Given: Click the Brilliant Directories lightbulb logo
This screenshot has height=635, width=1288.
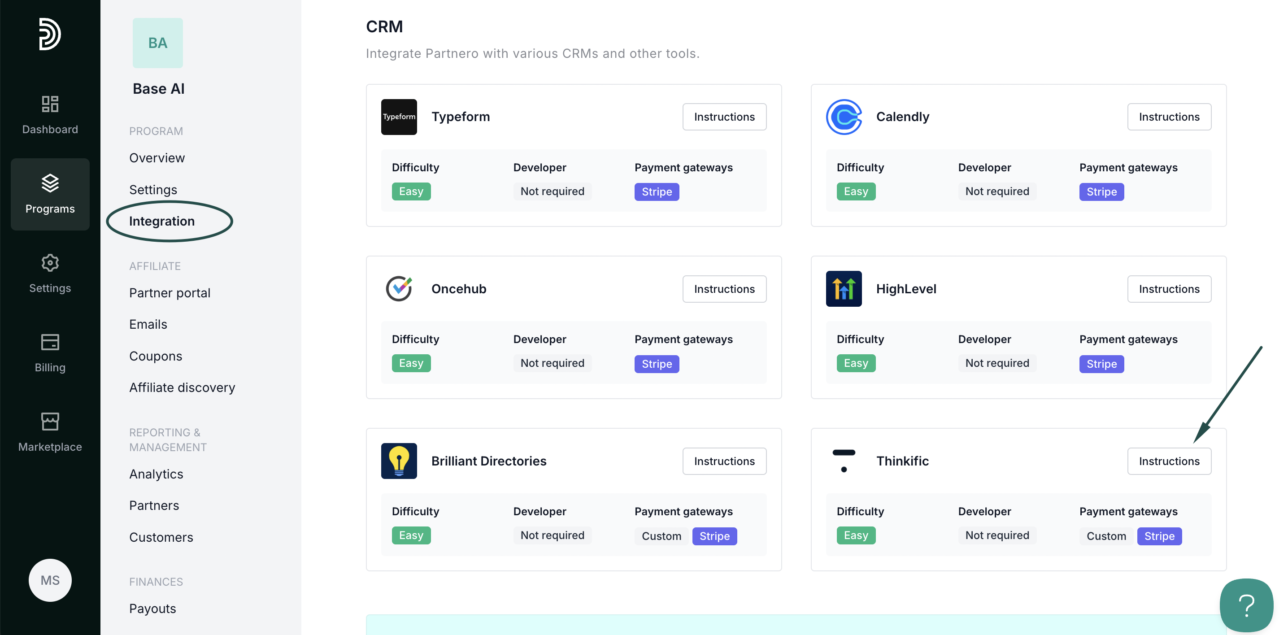Looking at the screenshot, I should (x=399, y=461).
